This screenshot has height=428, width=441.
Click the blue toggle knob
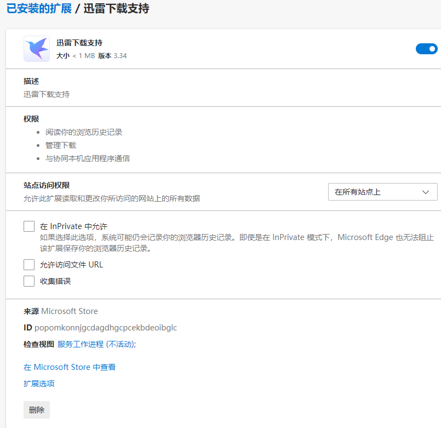click(432, 49)
